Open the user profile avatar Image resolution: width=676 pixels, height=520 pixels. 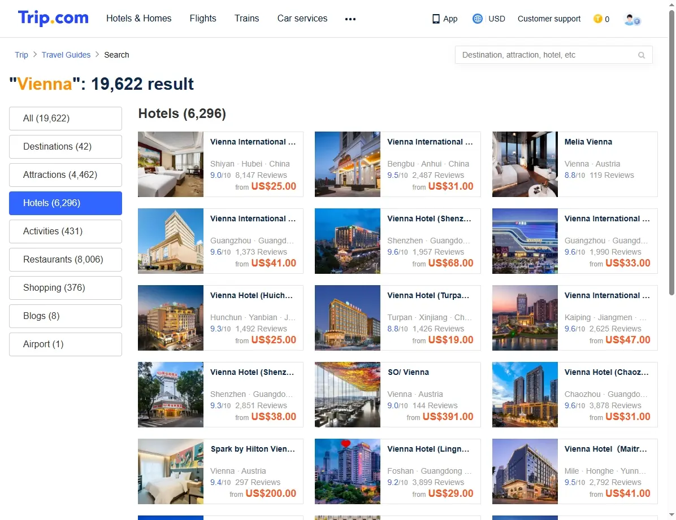tap(632, 19)
